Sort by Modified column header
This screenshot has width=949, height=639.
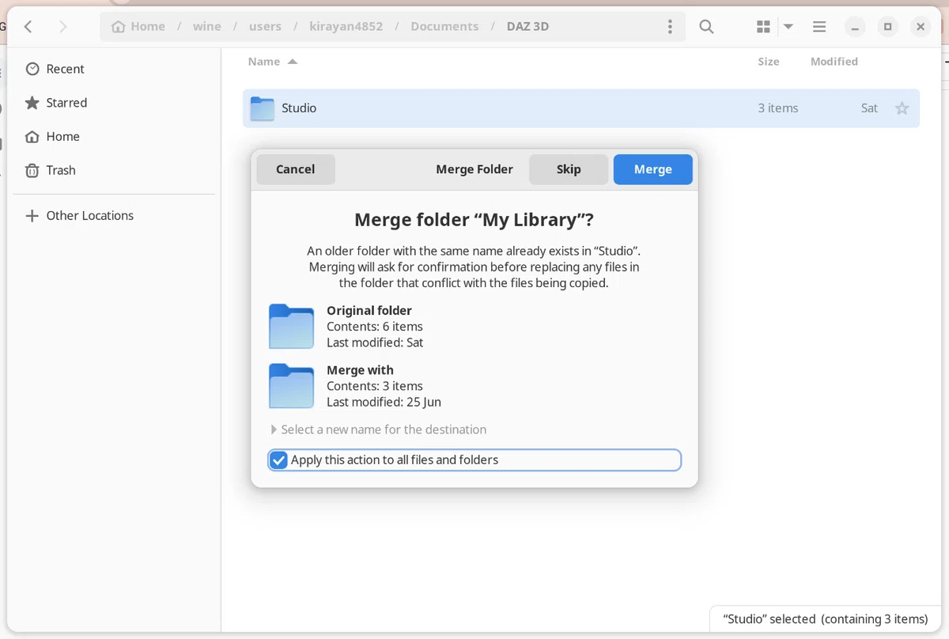[x=834, y=62]
